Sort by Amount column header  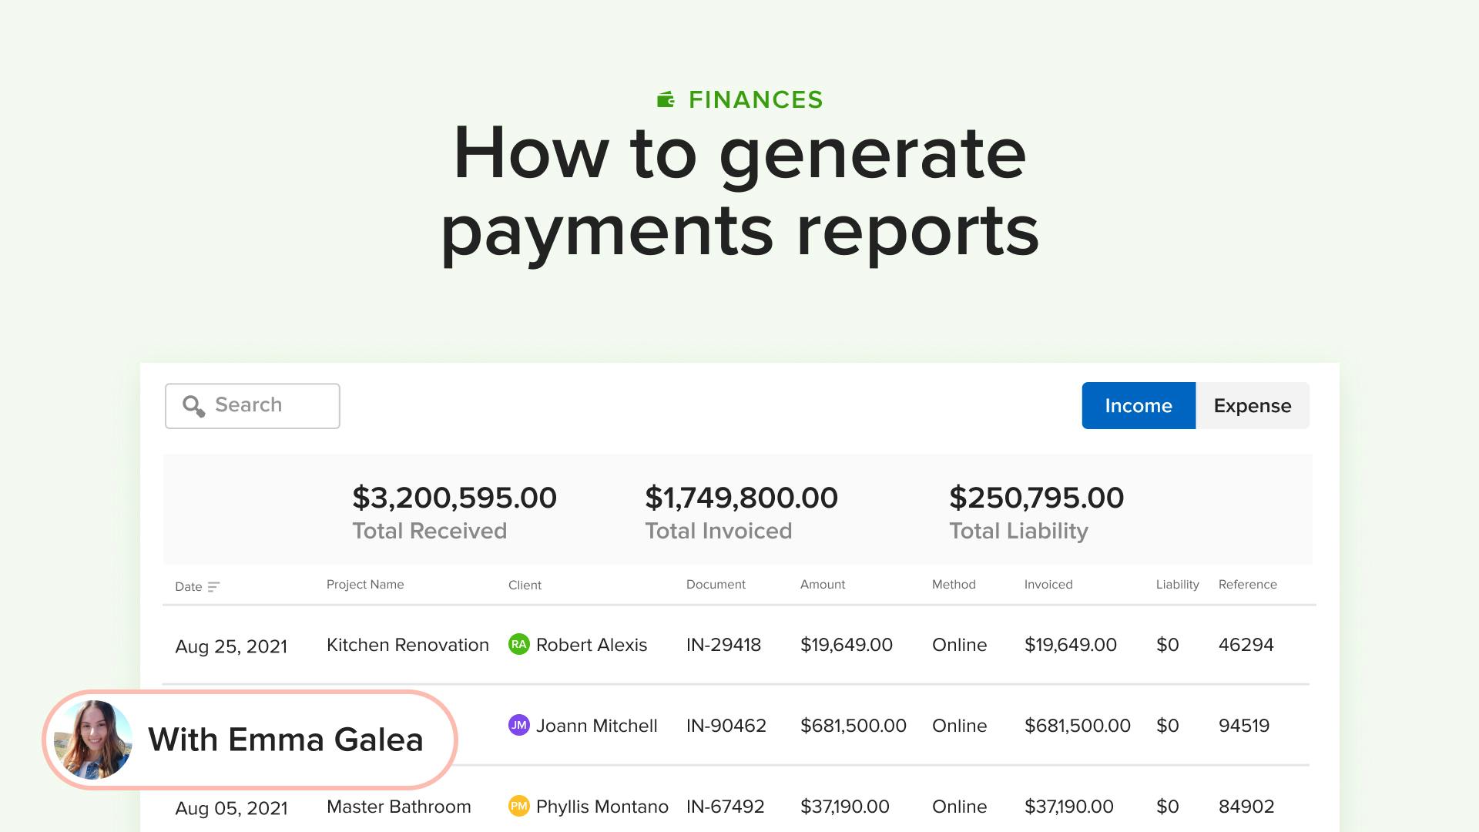coord(822,585)
